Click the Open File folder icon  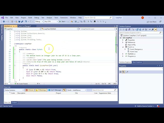[16, 22]
